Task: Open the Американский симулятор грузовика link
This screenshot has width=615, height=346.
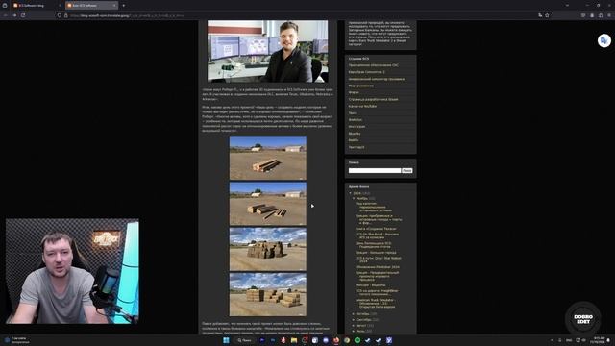Action: (377, 79)
